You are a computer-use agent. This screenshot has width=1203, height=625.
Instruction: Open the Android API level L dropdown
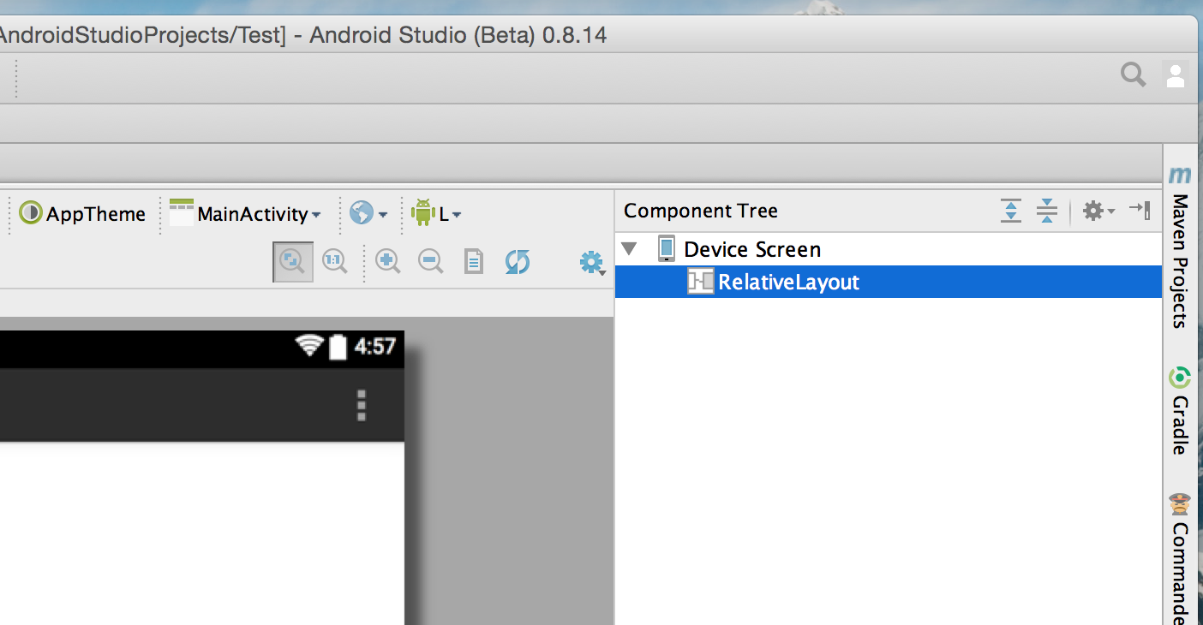pyautogui.click(x=436, y=213)
